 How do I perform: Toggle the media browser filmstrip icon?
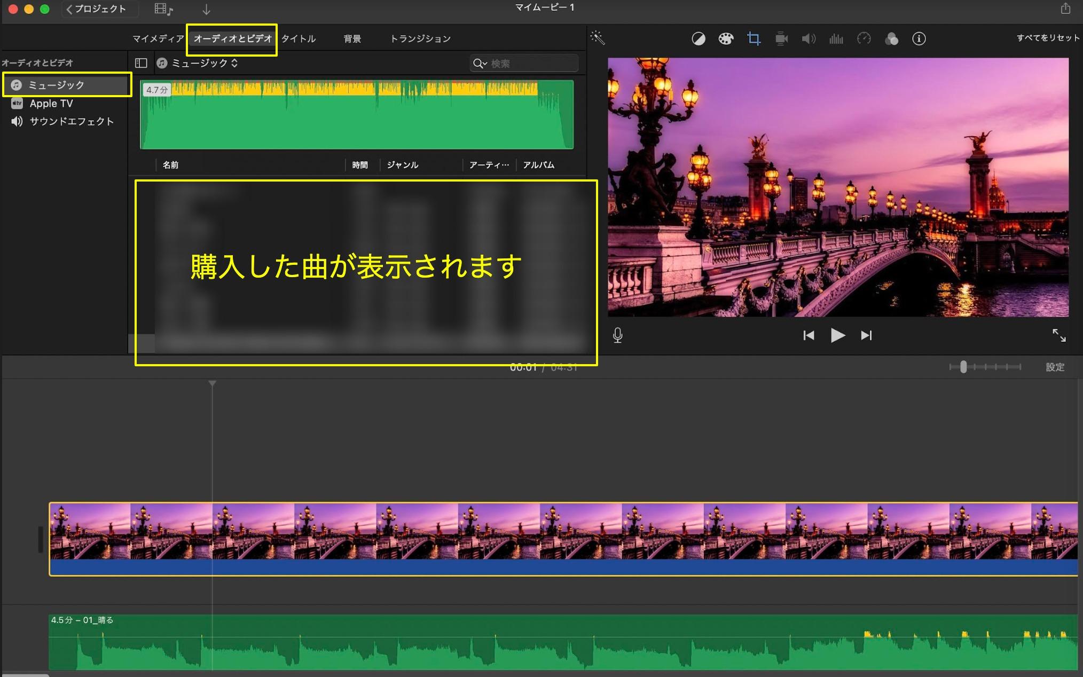click(163, 9)
